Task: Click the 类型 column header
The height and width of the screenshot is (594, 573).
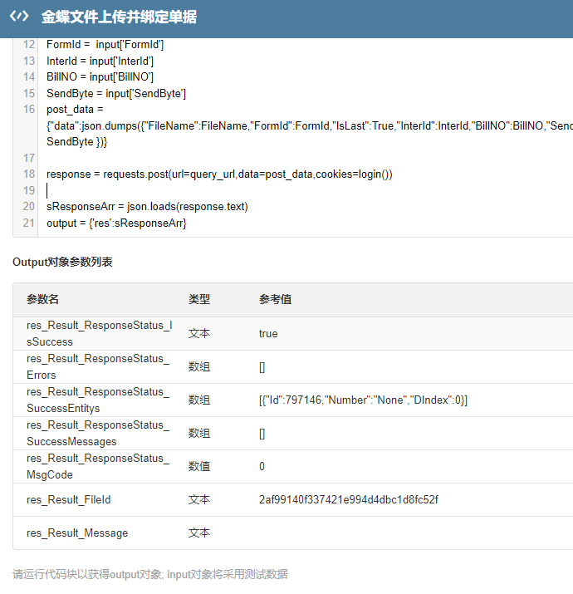Action: pyautogui.click(x=199, y=300)
